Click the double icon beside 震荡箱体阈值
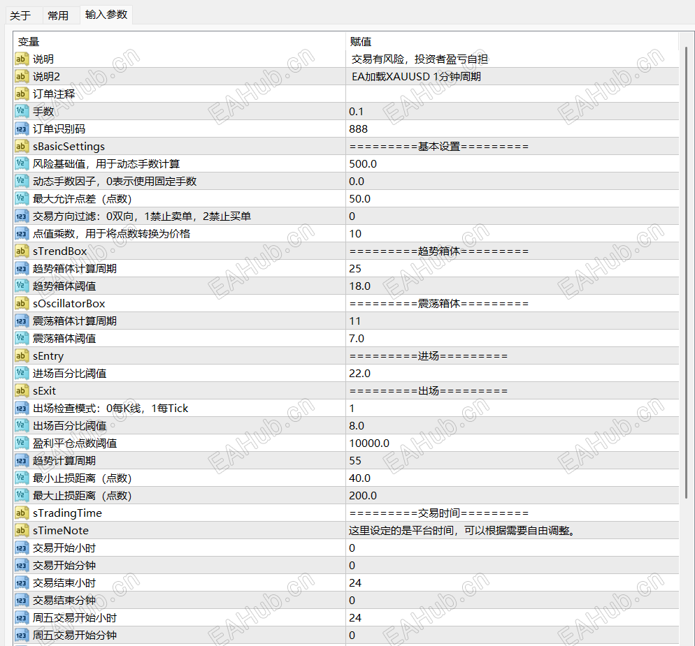This screenshot has height=646, width=695. coord(21,338)
